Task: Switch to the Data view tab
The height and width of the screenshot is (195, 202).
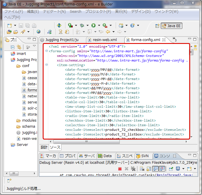Action: pos(105,156)
